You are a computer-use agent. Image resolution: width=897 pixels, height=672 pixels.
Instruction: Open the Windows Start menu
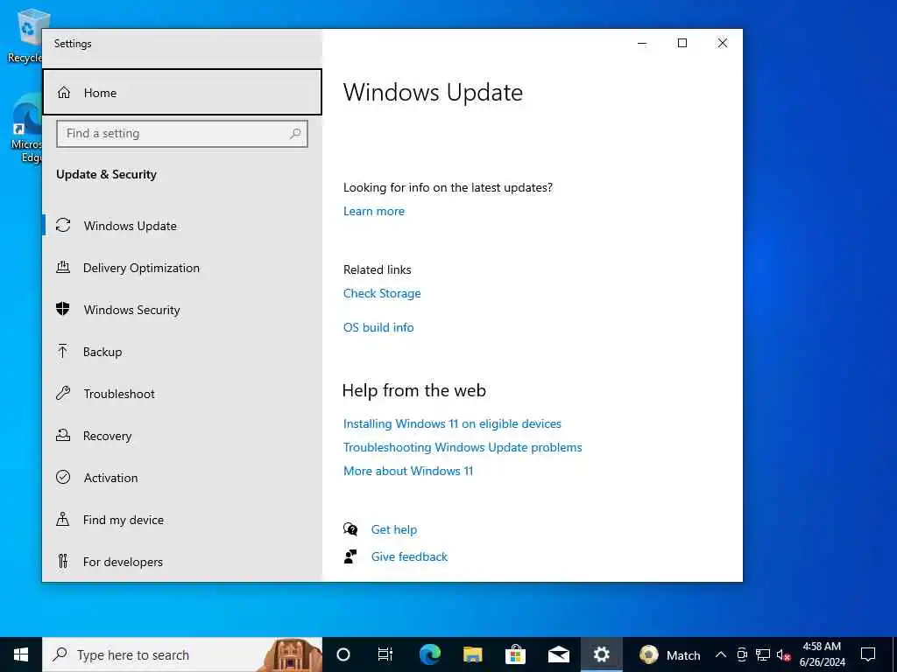pyautogui.click(x=21, y=654)
